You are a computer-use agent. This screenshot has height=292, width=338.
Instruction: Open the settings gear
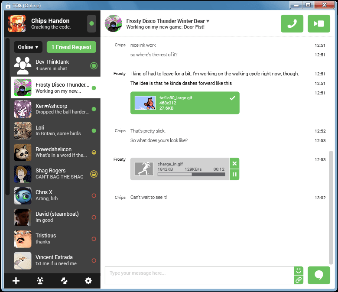(x=88, y=281)
